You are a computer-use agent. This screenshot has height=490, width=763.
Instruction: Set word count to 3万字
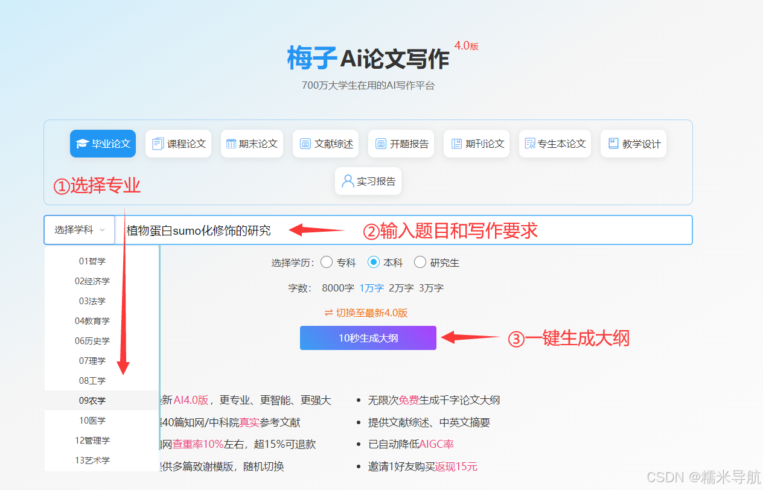[432, 288]
